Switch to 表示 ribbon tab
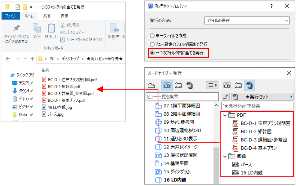The height and width of the screenshot is (186, 296). point(64,16)
